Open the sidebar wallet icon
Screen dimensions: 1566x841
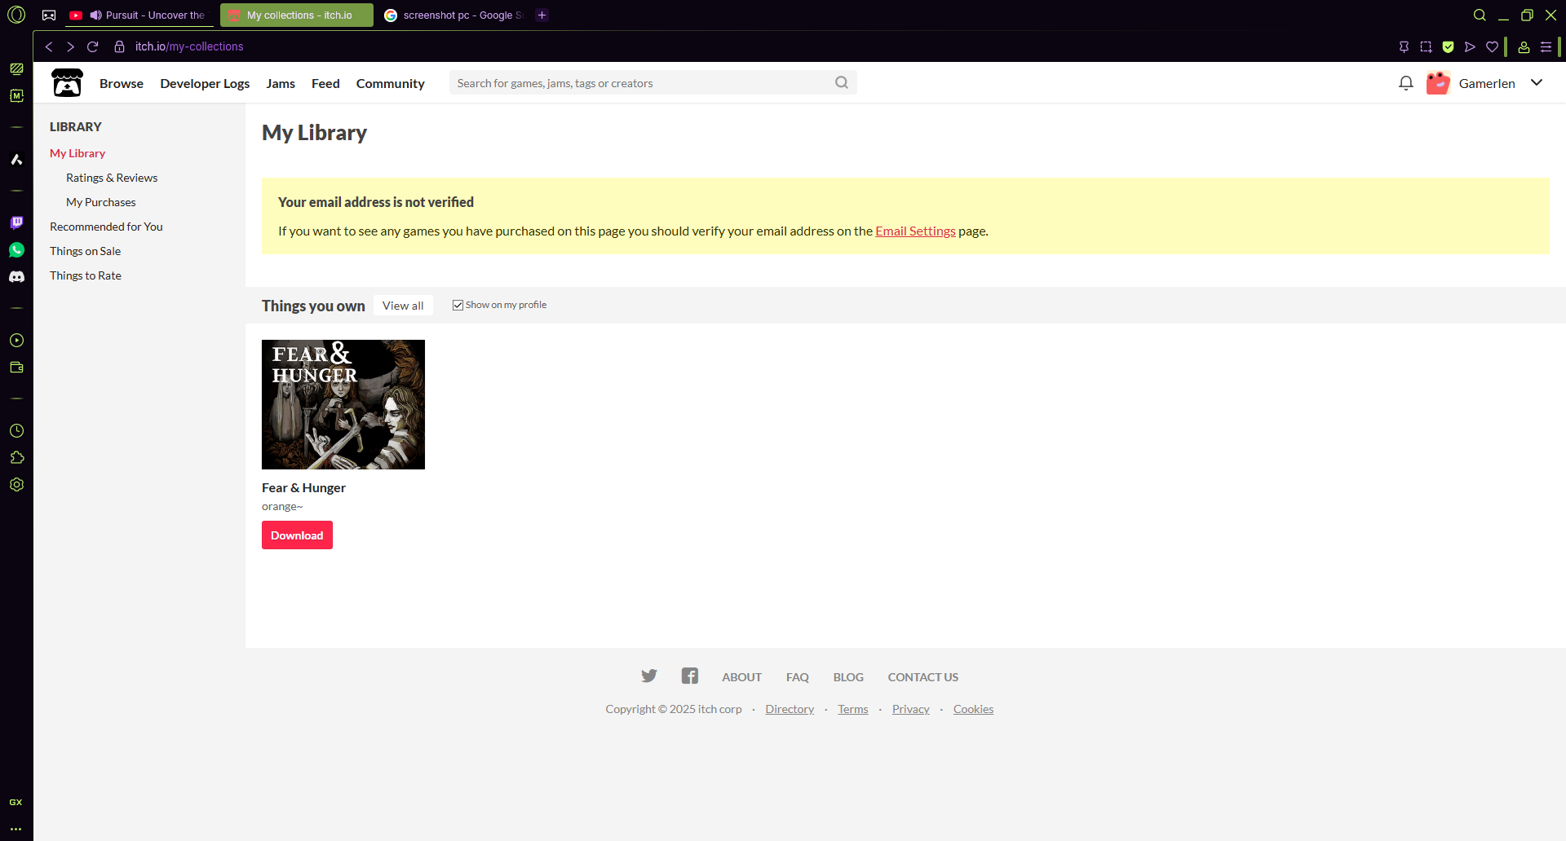16,368
